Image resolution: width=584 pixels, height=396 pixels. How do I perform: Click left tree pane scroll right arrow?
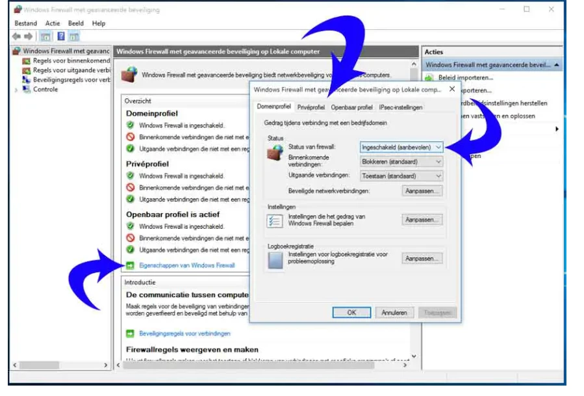(106, 365)
